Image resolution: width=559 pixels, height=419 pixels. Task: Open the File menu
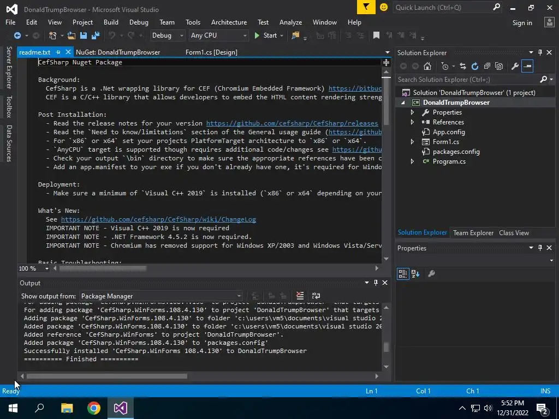[x=10, y=22]
